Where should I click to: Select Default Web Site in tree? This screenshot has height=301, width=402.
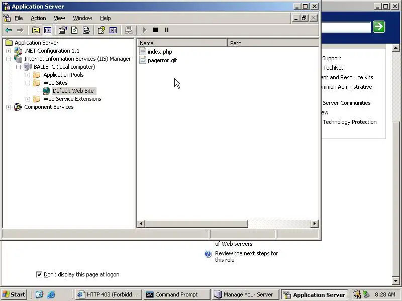(73, 91)
